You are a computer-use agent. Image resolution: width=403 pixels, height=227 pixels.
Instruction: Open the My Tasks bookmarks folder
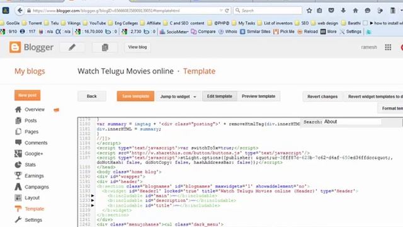pyautogui.click(x=244, y=23)
